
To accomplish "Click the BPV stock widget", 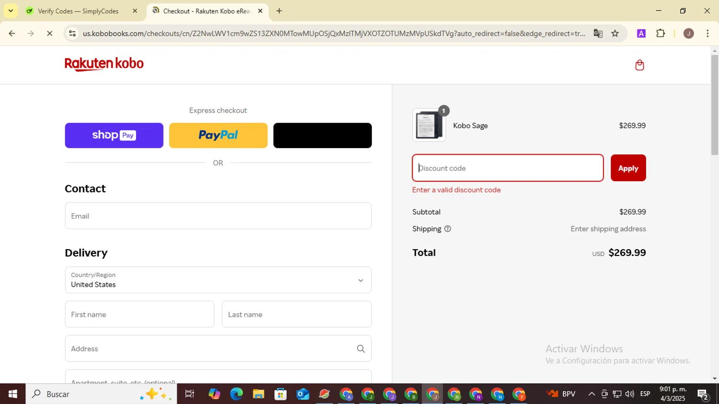I will tap(561, 394).
